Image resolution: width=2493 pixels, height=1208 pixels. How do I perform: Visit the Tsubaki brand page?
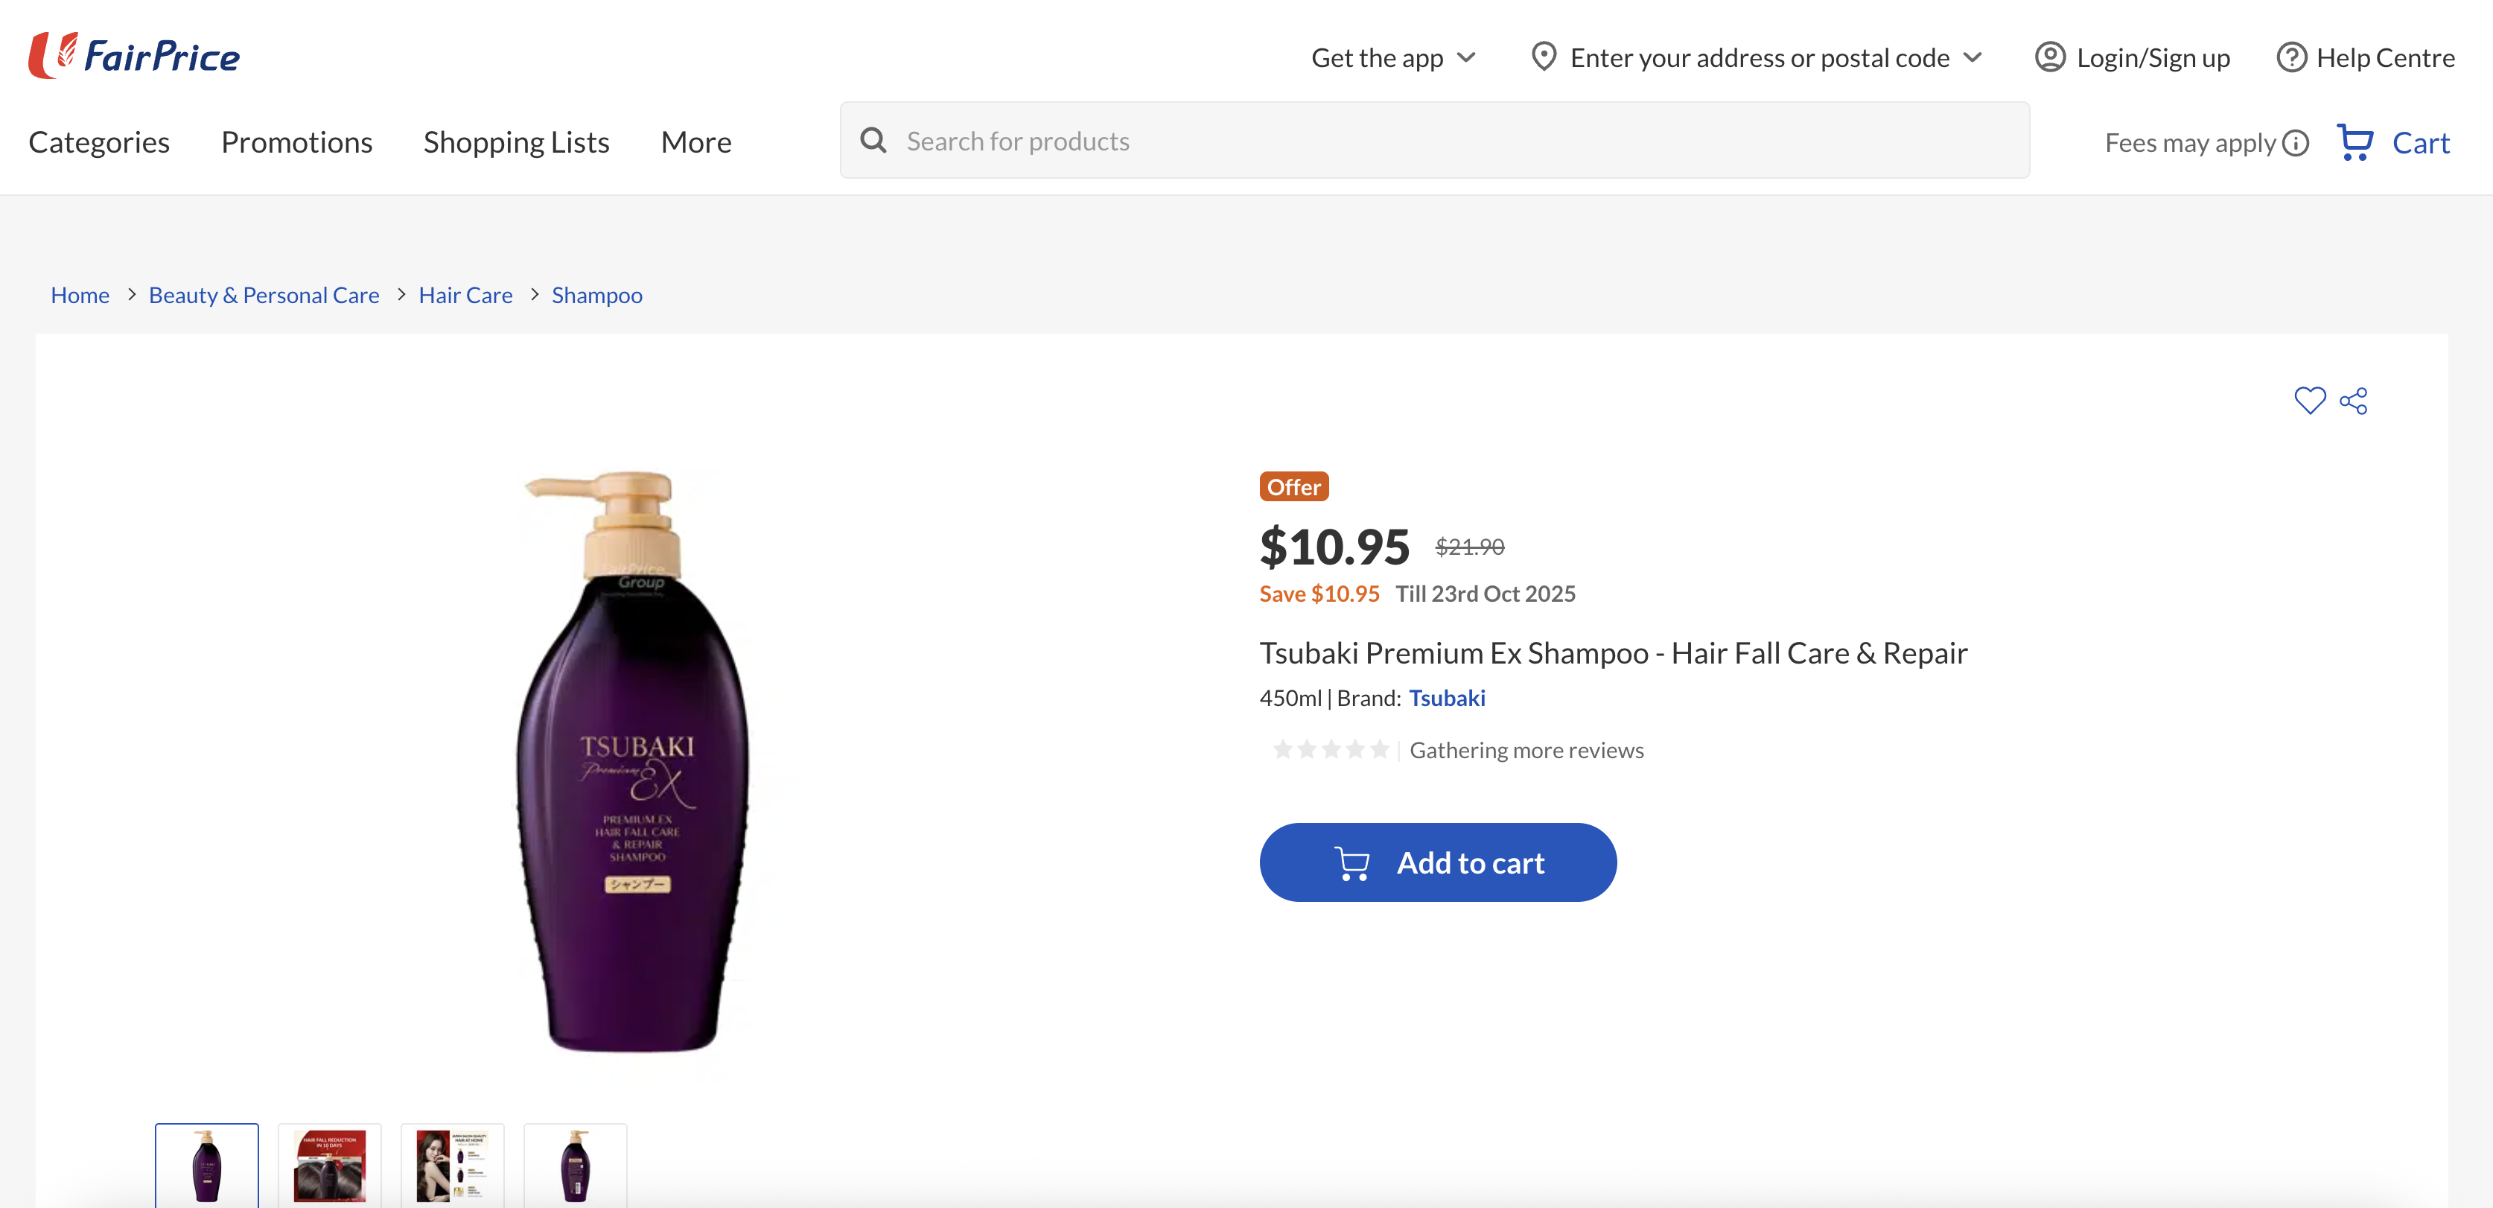click(1448, 697)
